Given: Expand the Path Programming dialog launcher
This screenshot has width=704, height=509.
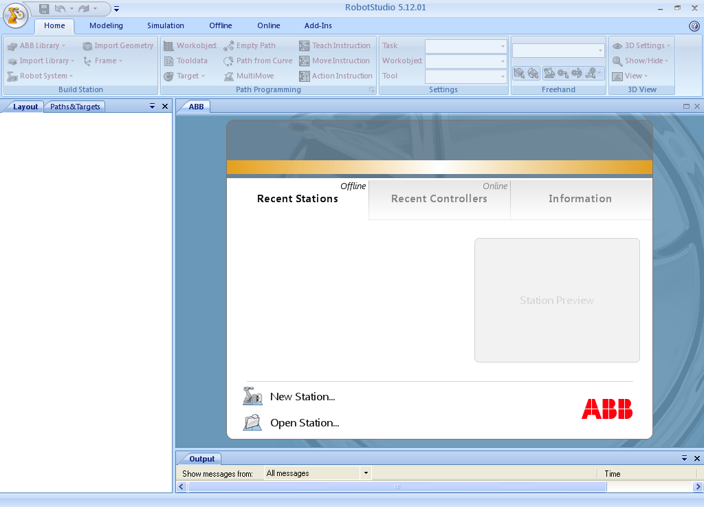Looking at the screenshot, I should click(372, 90).
